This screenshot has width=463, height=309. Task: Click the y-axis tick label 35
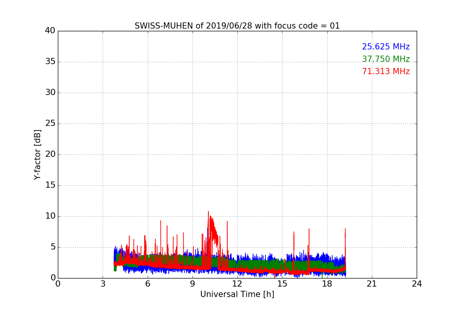50,62
